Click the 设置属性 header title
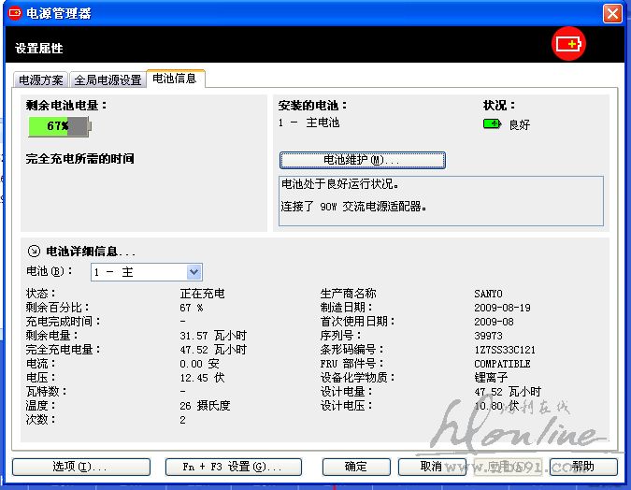 [x=39, y=49]
